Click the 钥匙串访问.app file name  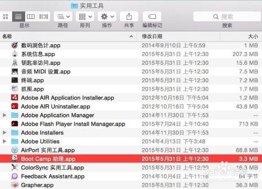(41, 63)
